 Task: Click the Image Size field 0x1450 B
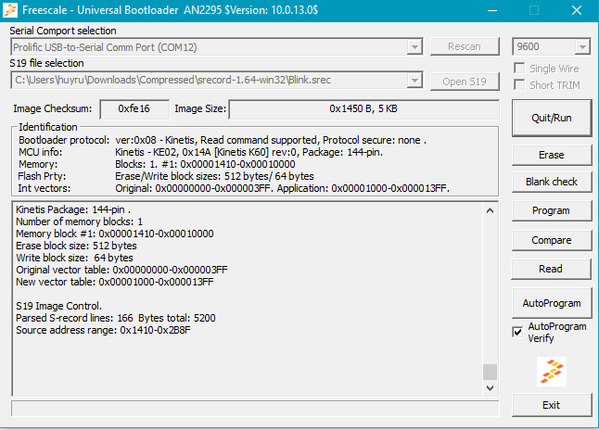(x=363, y=108)
